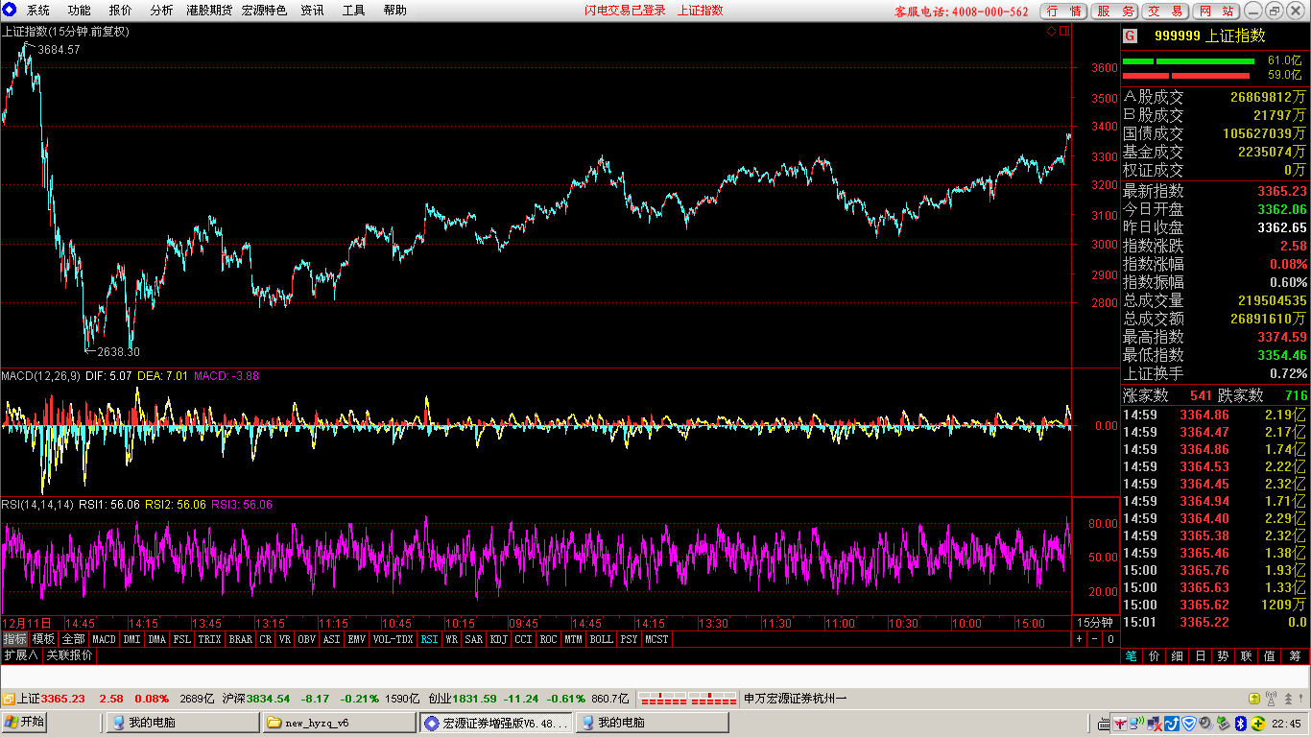Click the 行情 button
Image resolution: width=1311 pixels, height=737 pixels.
click(x=1064, y=11)
